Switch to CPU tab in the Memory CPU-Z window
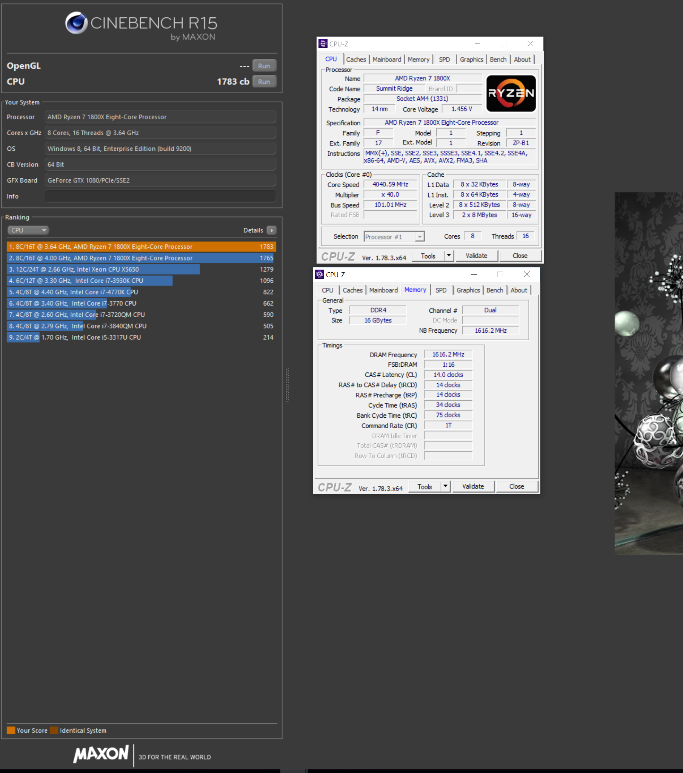683x773 pixels. coord(327,290)
